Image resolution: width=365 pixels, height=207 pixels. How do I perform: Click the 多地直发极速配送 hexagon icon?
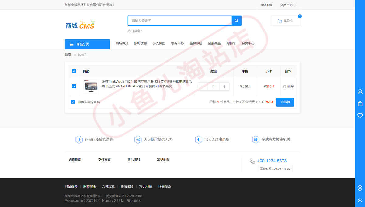pos(255,140)
